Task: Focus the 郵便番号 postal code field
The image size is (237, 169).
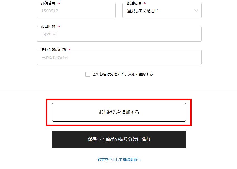Action: point(76,11)
